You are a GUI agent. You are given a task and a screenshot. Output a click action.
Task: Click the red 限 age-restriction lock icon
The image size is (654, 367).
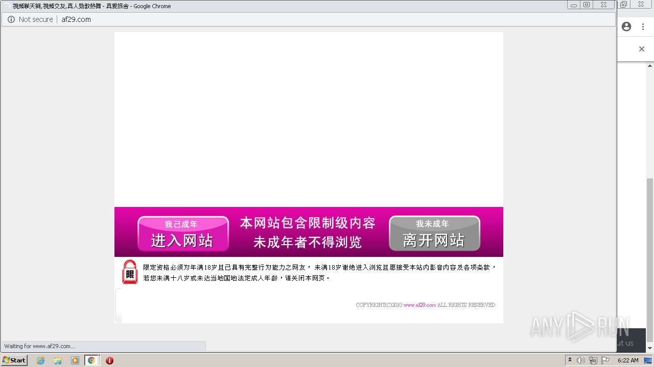(130, 272)
